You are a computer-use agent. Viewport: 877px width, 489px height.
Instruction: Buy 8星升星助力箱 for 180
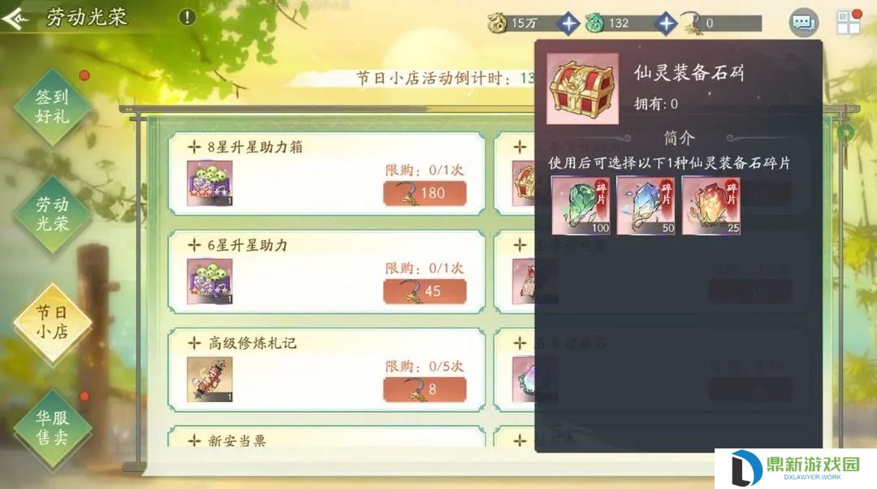[x=425, y=193]
